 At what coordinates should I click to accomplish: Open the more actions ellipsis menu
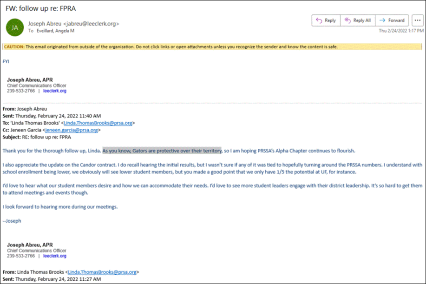coord(416,20)
